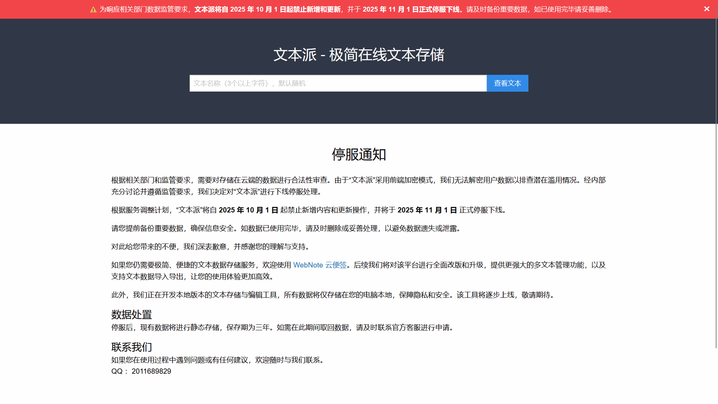
Task: Dismiss the red shutdown warning banner
Action: 706,9
